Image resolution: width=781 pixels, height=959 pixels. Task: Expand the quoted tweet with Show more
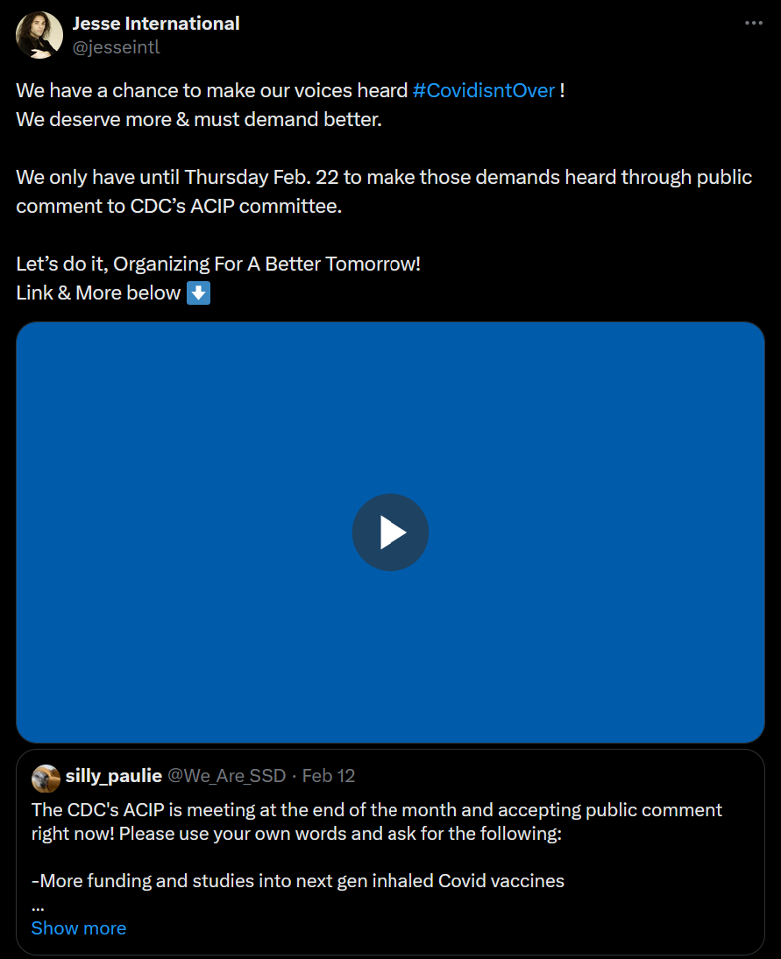point(78,927)
